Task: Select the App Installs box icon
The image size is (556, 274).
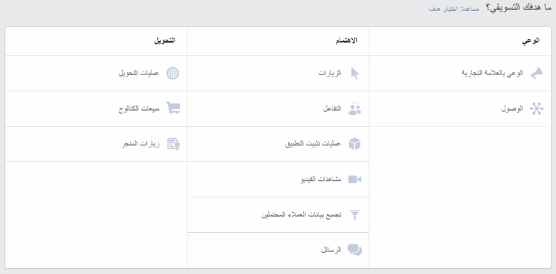Action: point(355,144)
